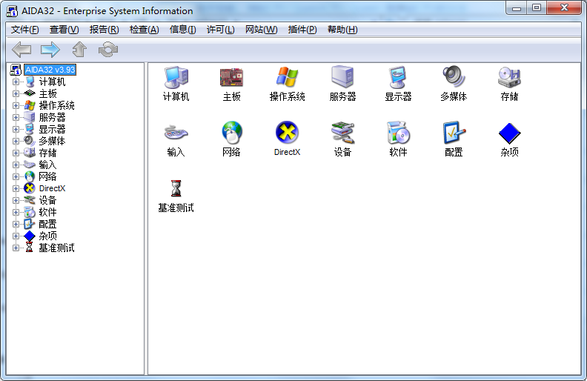Click the Back arrow toolbar button
Image resolution: width=587 pixels, height=381 pixels.
coord(21,50)
